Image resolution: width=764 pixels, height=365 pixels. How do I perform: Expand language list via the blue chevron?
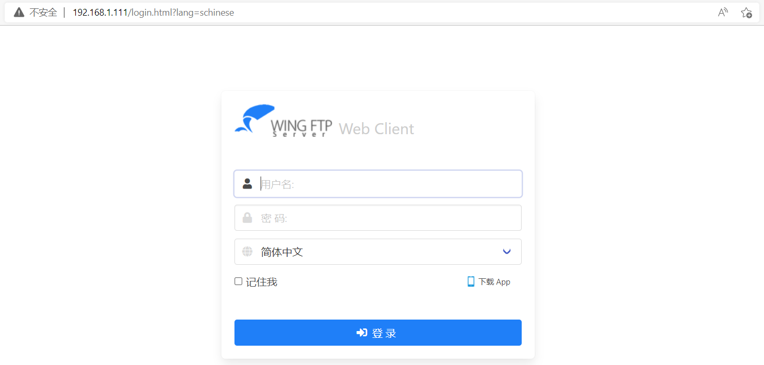(507, 252)
